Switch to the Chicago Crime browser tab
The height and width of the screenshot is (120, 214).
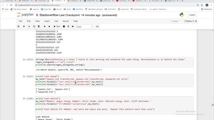[x=74, y=1]
